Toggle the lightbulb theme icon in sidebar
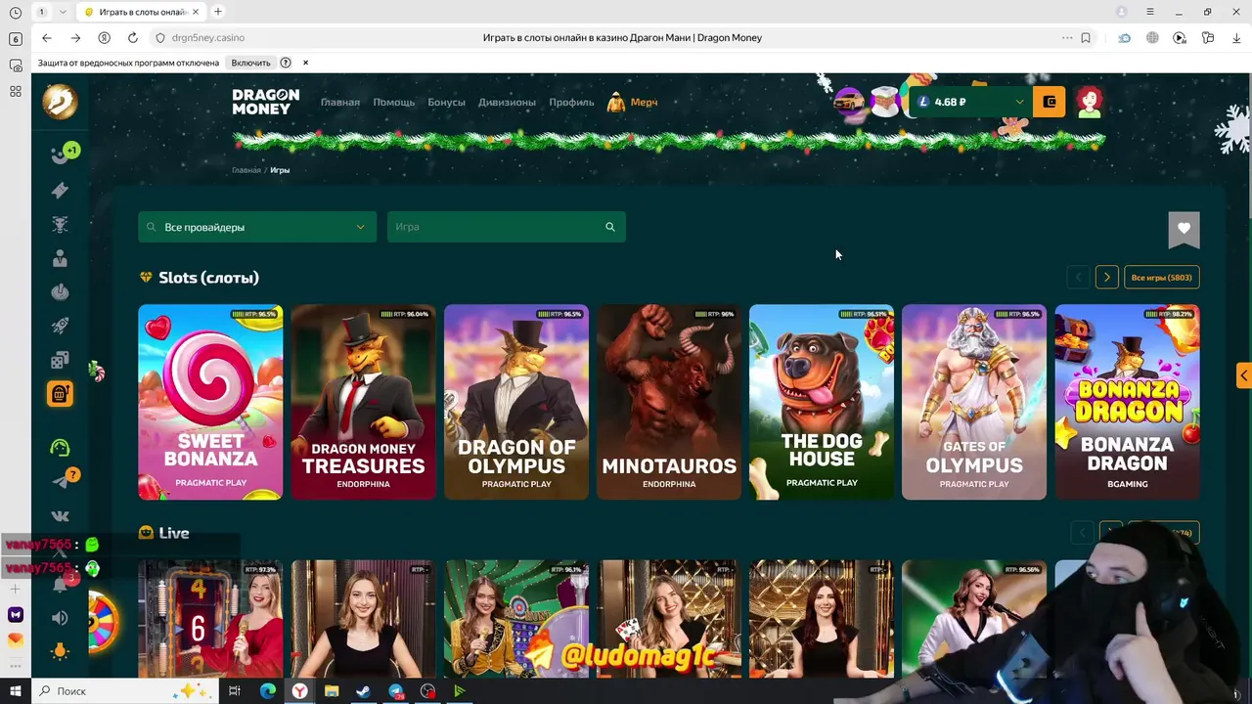 click(x=60, y=651)
